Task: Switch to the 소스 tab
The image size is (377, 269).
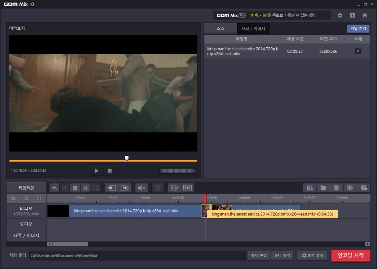Action: pos(220,29)
